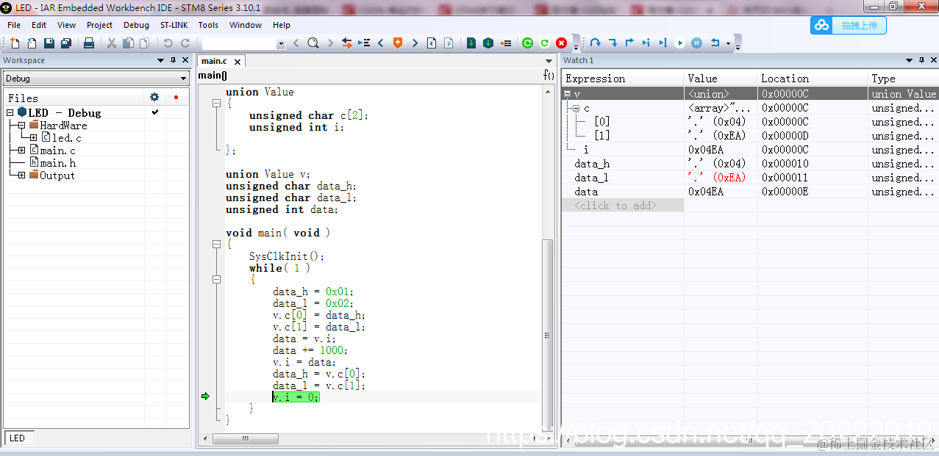The image size is (939, 456).
Task: Click the Break (pause) debug icon
Action: click(x=696, y=43)
